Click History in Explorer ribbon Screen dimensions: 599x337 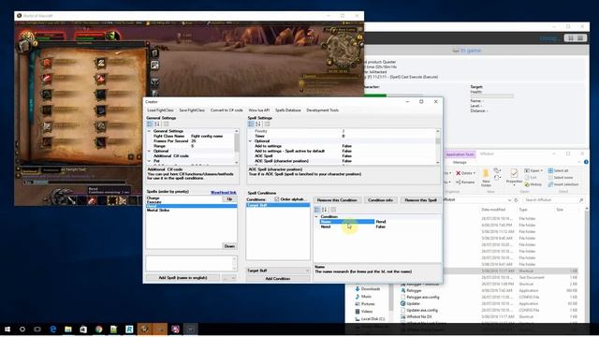tap(533, 184)
